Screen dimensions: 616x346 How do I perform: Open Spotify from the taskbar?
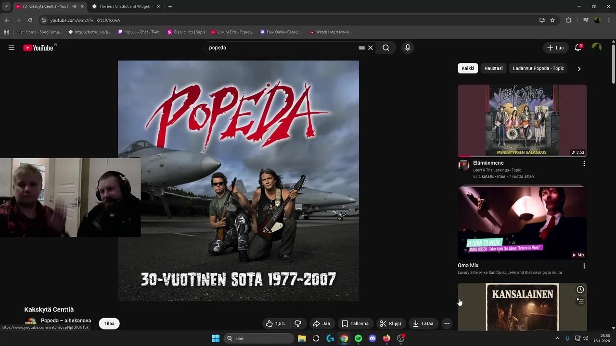pyautogui.click(x=358, y=338)
